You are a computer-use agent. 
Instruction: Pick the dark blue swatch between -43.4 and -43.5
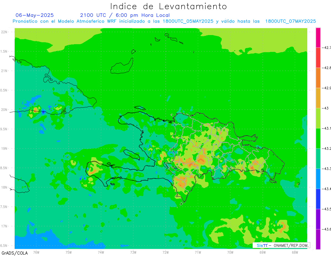point(318,199)
